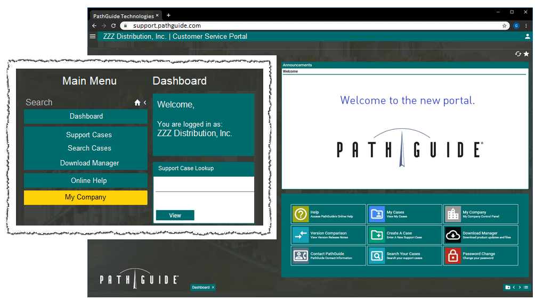Click the star favorites icon above Announcements
The width and height of the screenshot is (535, 300).
click(526, 54)
